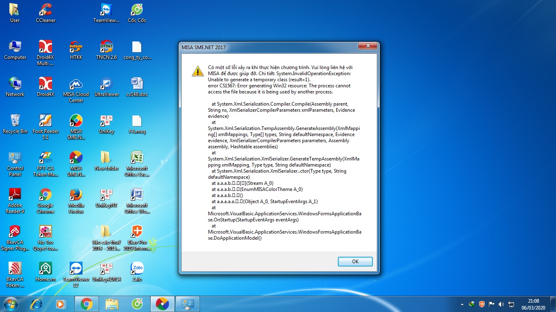Viewport: 556px width, 312px height.
Task: Select the Home.vn desktop shortcut
Action: click(x=46, y=272)
